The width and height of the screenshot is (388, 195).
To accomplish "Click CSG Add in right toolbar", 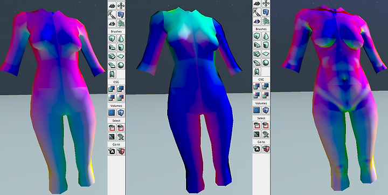I will click(x=257, y=86).
